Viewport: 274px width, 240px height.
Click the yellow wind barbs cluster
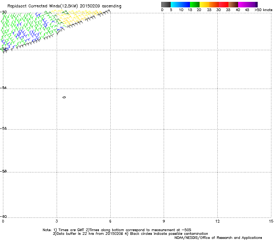pos(77,17)
